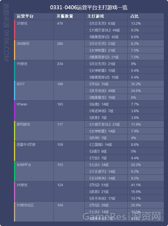
Task: Click the 运营平台 column header
Action: (x=34, y=16)
